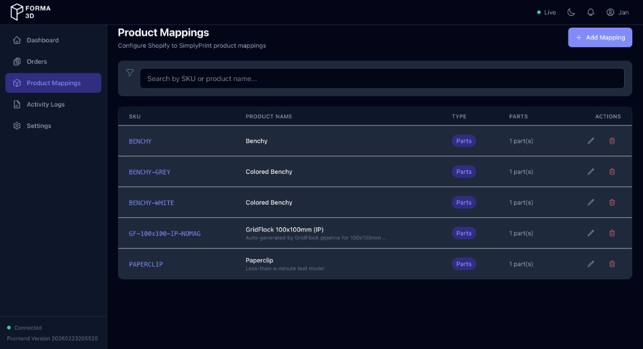Click the Benchy product name
643x349 pixels.
pyautogui.click(x=256, y=141)
